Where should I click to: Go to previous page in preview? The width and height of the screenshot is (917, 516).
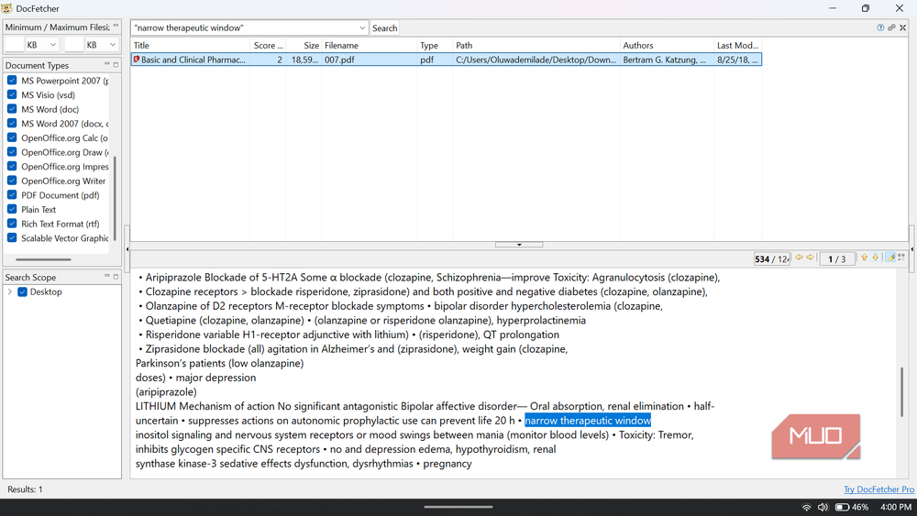pos(799,258)
